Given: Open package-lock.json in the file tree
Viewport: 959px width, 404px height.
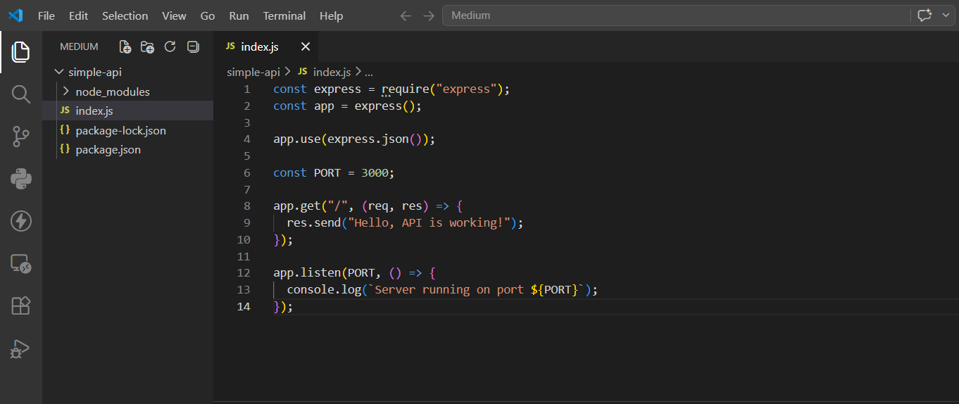Looking at the screenshot, I should coord(128,130).
